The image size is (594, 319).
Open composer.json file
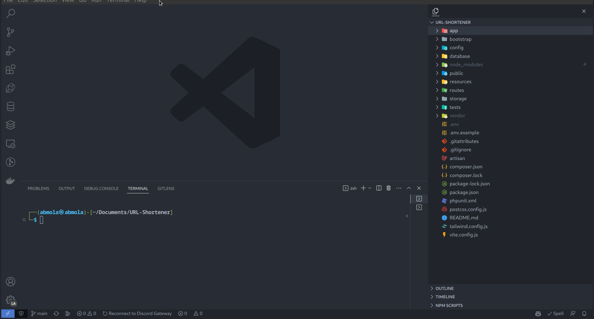tap(510, 167)
